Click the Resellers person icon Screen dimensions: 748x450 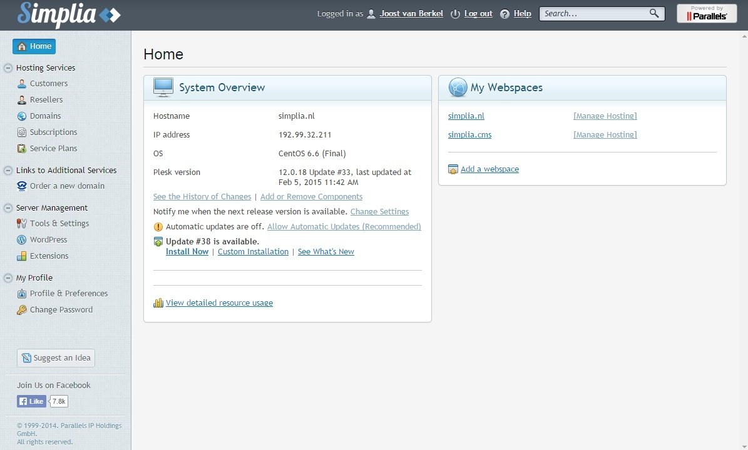point(21,100)
